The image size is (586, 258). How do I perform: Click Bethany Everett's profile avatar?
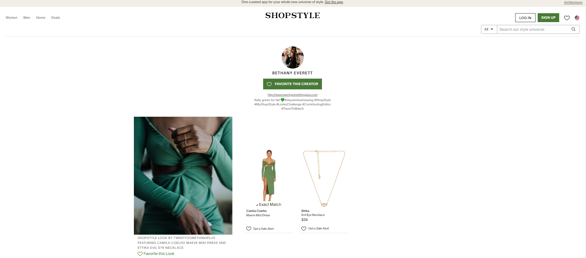(292, 57)
